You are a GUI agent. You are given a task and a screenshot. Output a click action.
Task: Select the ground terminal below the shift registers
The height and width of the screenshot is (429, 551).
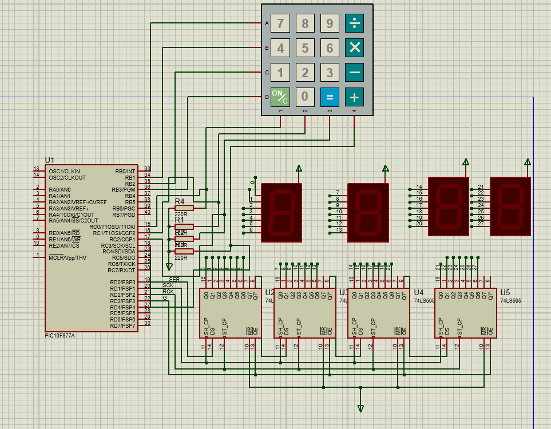click(x=360, y=408)
